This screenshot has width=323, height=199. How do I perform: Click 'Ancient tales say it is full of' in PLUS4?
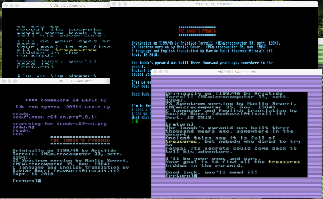click(x=220, y=138)
